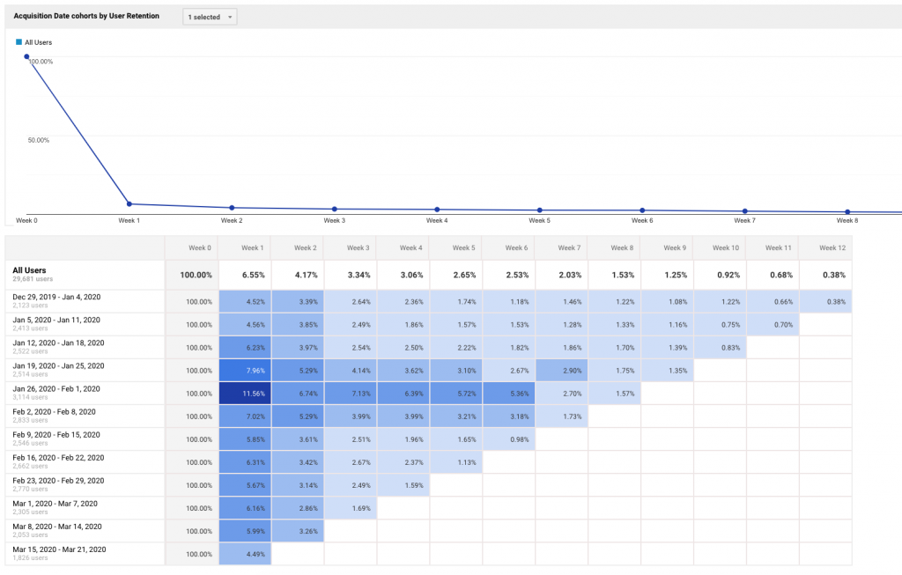The image size is (902, 575).
Task: Click the Week 4 axis label below the chart
Action: 437,220
